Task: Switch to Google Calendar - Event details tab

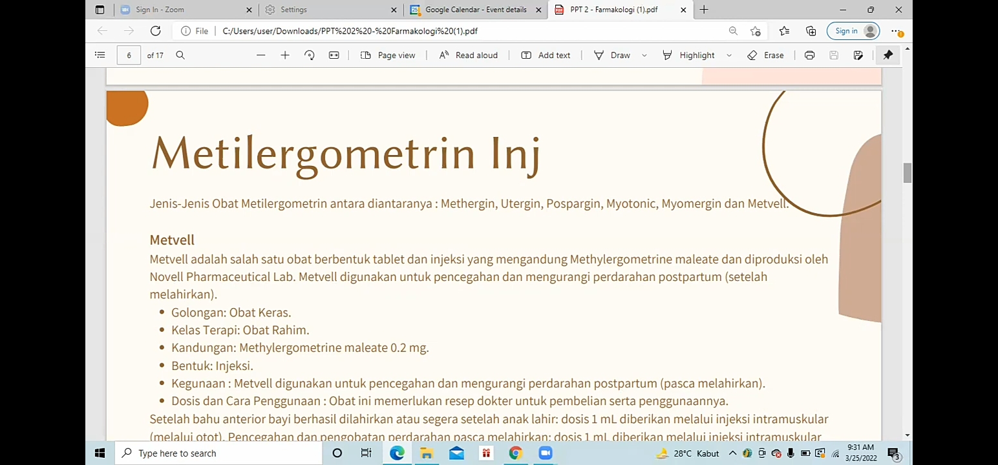Action: click(x=475, y=10)
